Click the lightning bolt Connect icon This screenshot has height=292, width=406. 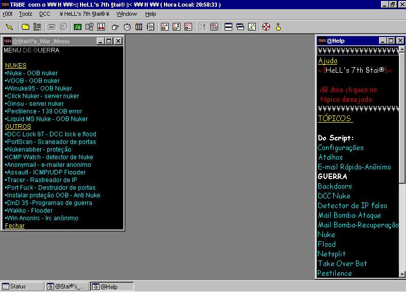click(x=9, y=27)
